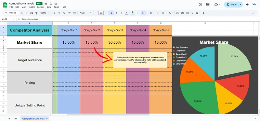Click the move to folder icon

click(51, 4)
